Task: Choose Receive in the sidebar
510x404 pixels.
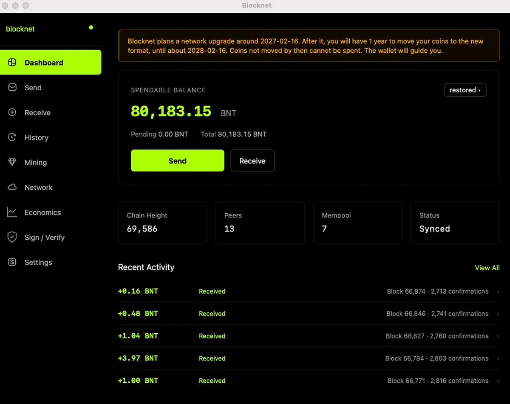Action: click(51, 112)
